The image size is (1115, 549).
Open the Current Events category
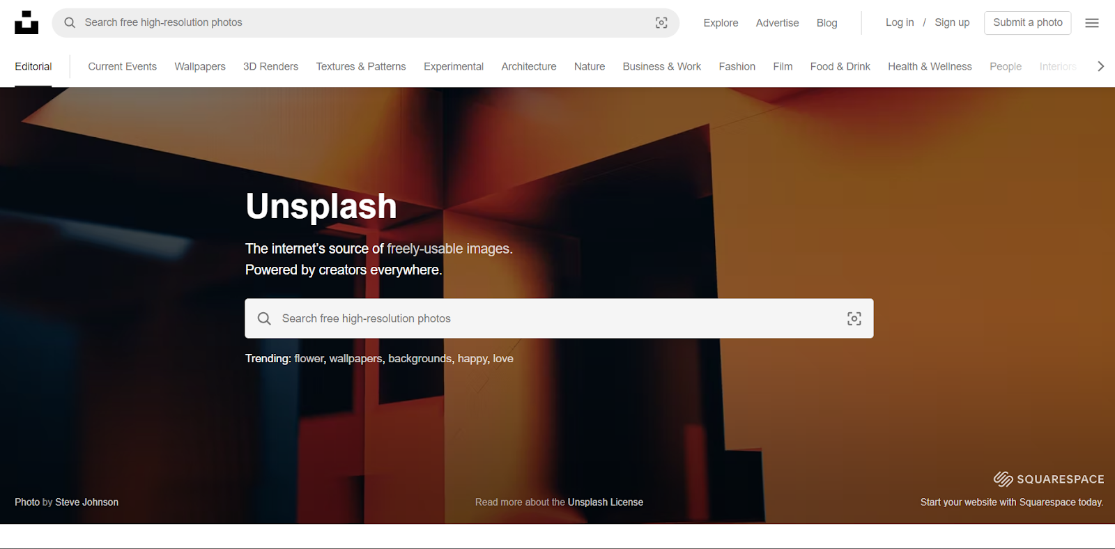(123, 66)
